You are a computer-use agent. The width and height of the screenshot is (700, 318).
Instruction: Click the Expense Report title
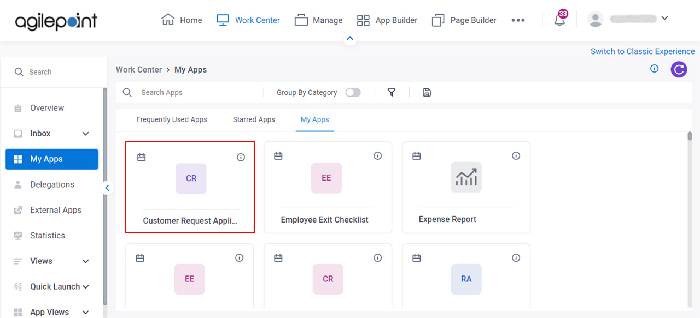pyautogui.click(x=447, y=219)
